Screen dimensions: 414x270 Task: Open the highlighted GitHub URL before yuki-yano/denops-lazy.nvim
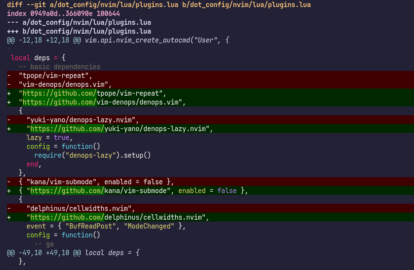tap(67, 129)
